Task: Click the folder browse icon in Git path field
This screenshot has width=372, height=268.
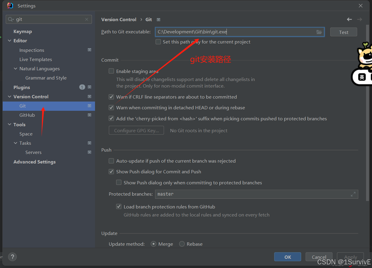Action: [x=319, y=32]
